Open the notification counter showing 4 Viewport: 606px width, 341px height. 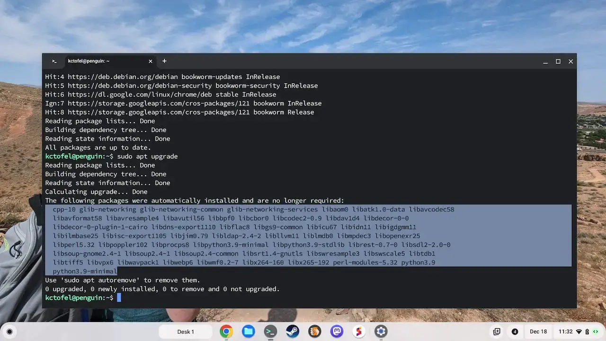pos(515,332)
